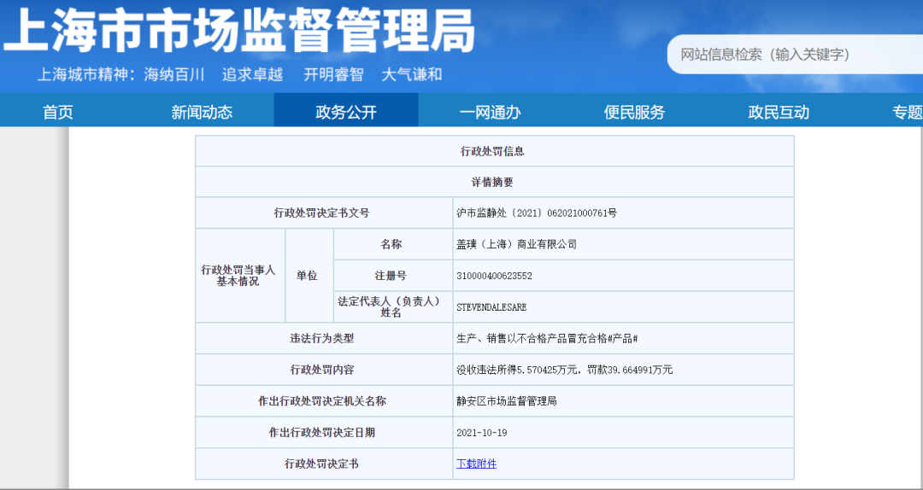Click the violation type description text
The image size is (923, 490).
tap(547, 338)
